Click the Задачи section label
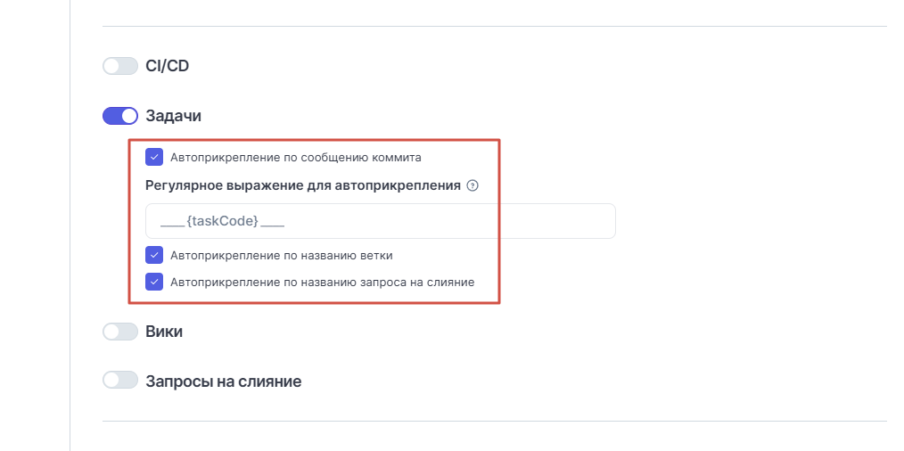 point(174,116)
